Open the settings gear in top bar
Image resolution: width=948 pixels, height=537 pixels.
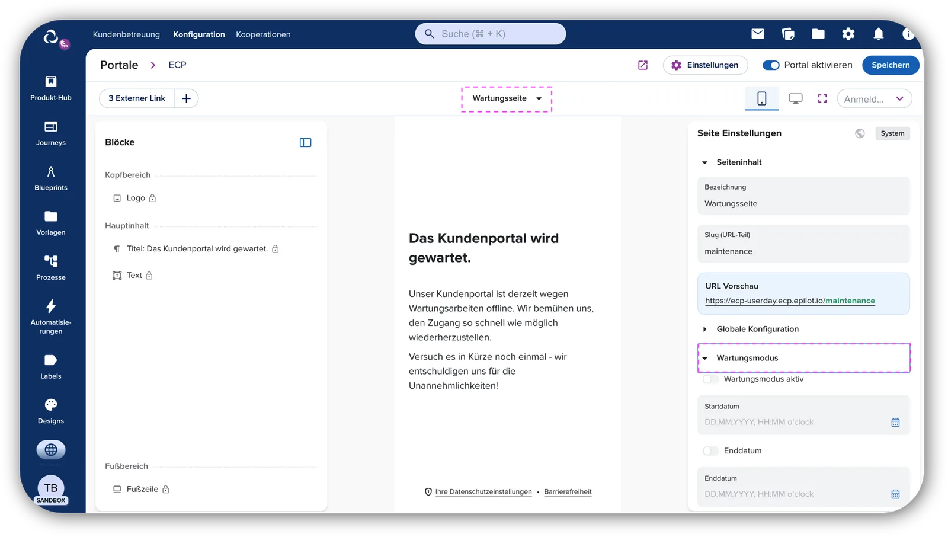click(x=848, y=34)
